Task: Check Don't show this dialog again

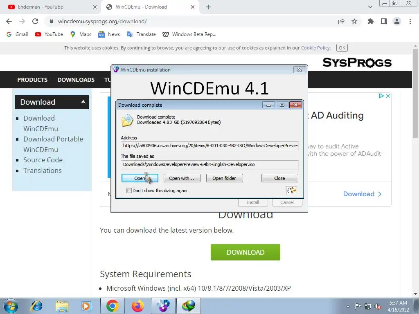Action: [x=129, y=191]
